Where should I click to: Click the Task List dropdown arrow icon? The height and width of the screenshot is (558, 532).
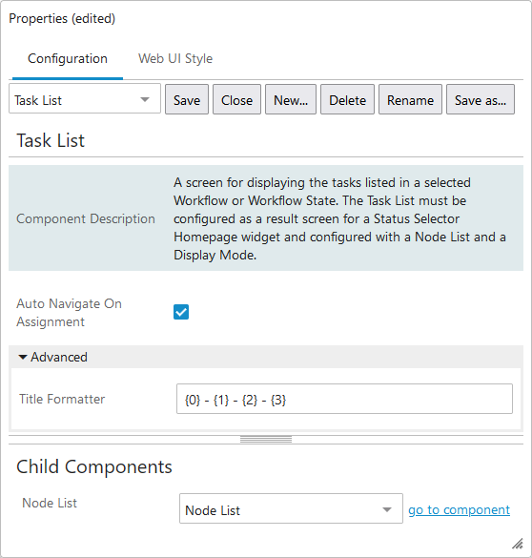click(x=145, y=99)
